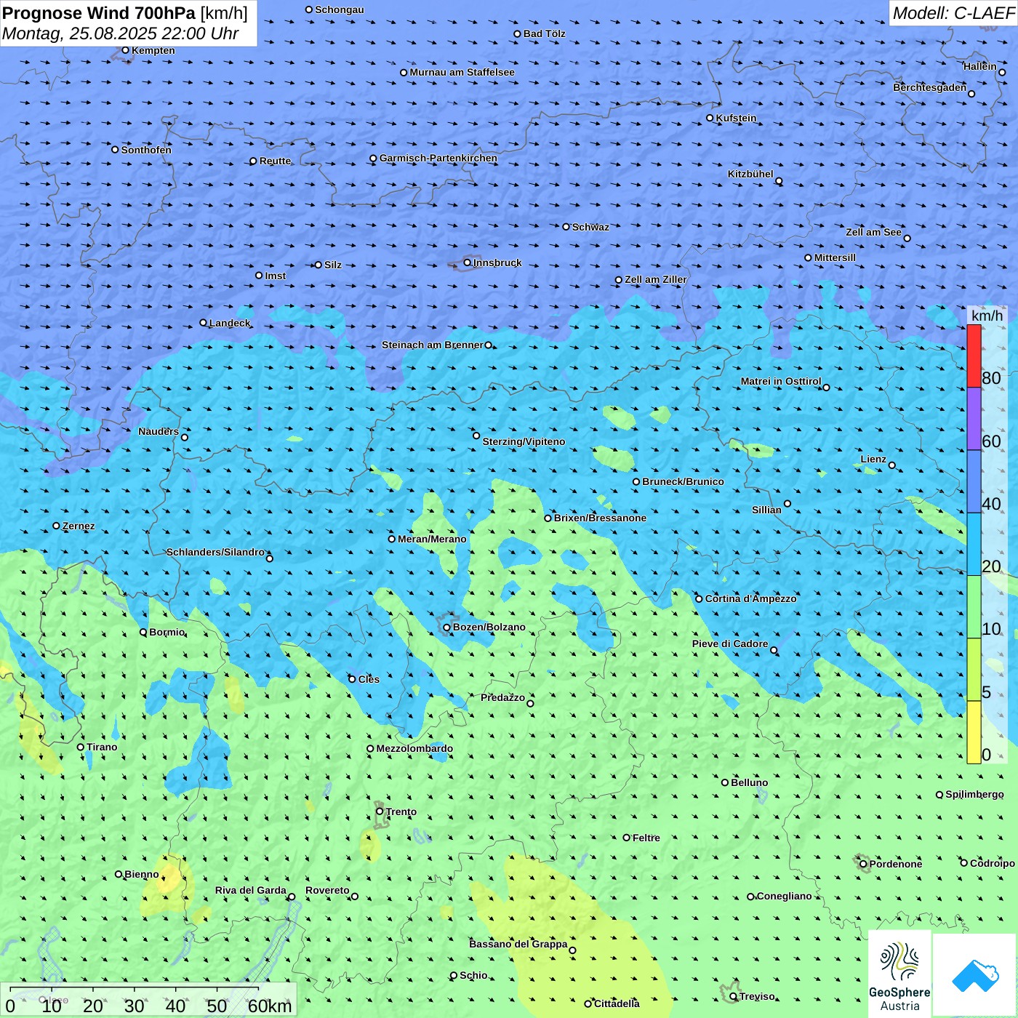
Task: Click the '60km' scale bar label
Action: [x=270, y=1006]
